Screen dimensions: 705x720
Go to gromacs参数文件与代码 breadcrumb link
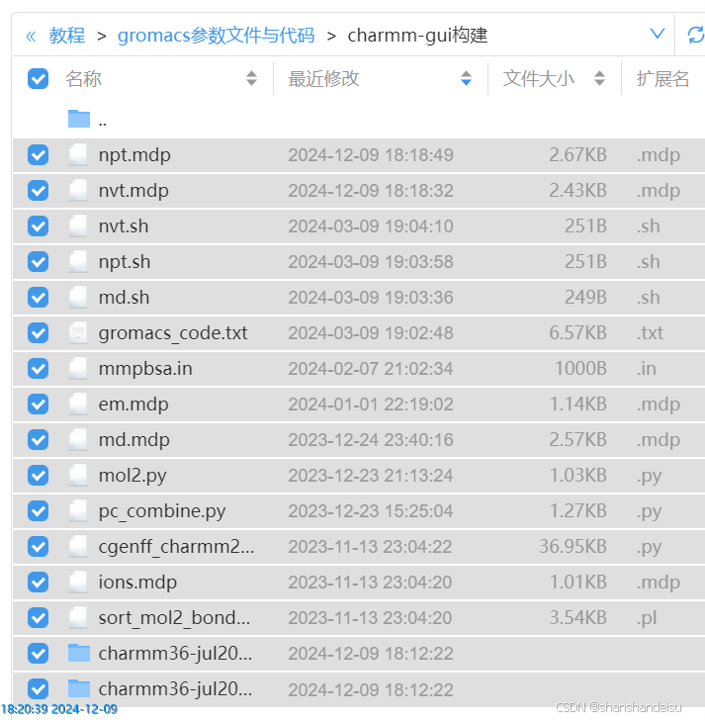click(x=217, y=36)
